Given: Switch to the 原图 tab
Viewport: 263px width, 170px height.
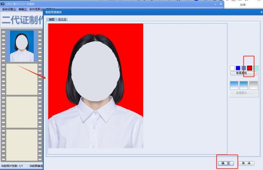Looking at the screenshot, I should 51,19.
